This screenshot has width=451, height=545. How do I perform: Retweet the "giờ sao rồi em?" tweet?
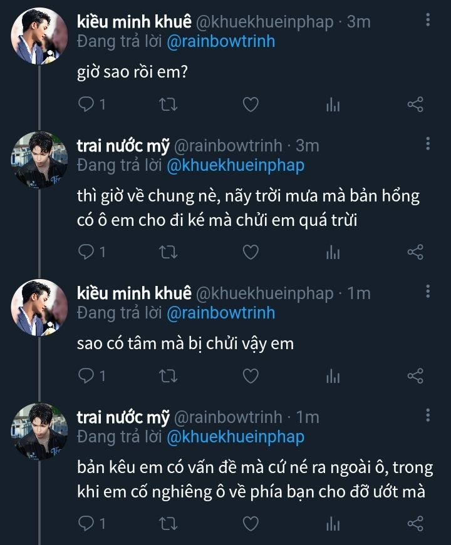pos(169,104)
